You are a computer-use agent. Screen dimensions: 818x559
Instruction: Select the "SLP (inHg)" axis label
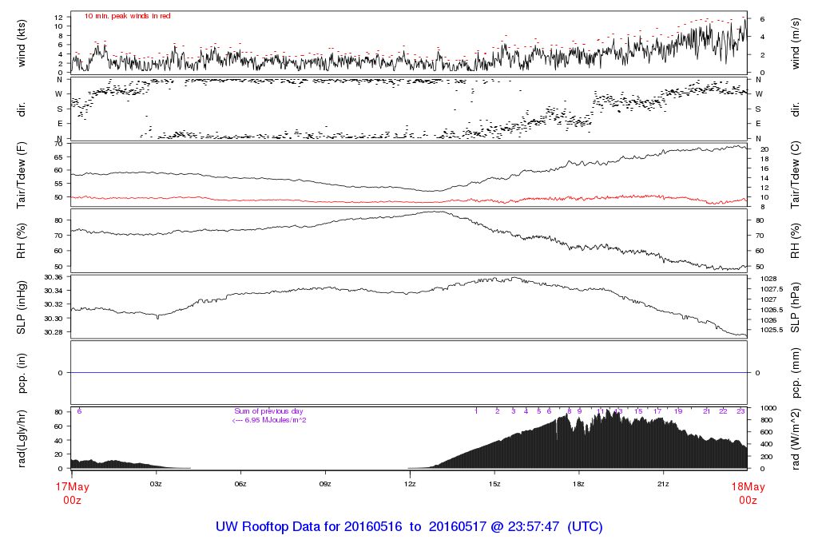coord(22,307)
